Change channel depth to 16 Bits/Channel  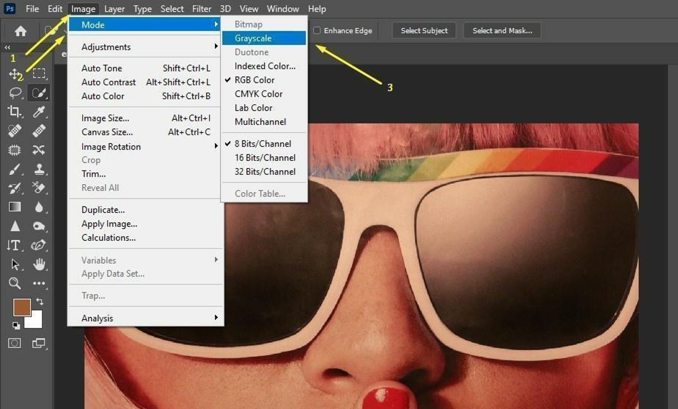(x=265, y=157)
